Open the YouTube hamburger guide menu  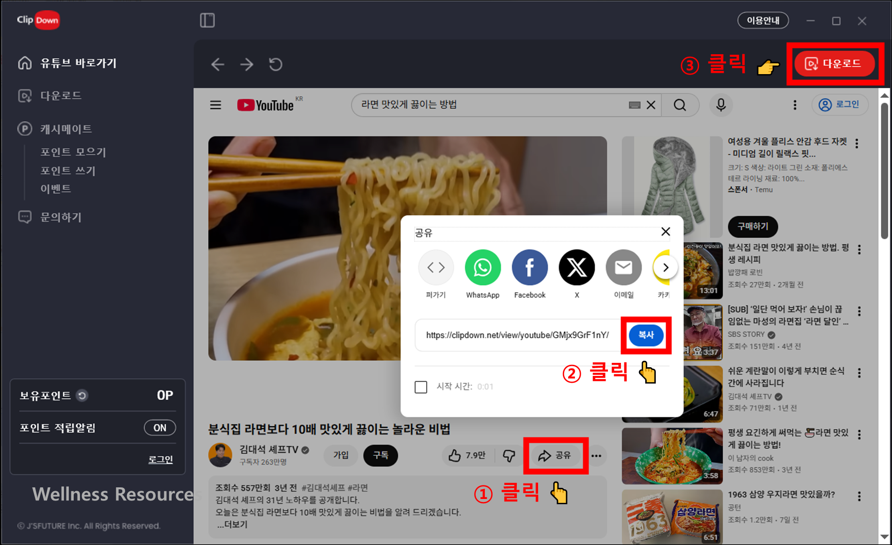[216, 105]
